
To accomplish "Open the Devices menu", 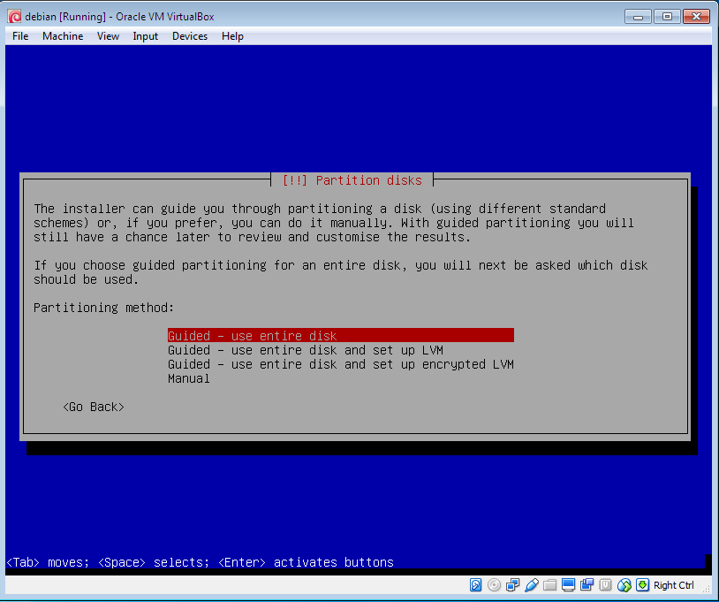I will tap(190, 36).
